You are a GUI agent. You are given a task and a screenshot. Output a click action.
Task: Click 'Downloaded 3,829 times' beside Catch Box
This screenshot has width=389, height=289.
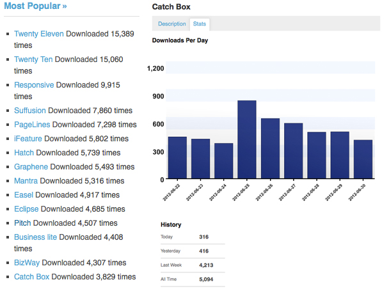pos(94,277)
